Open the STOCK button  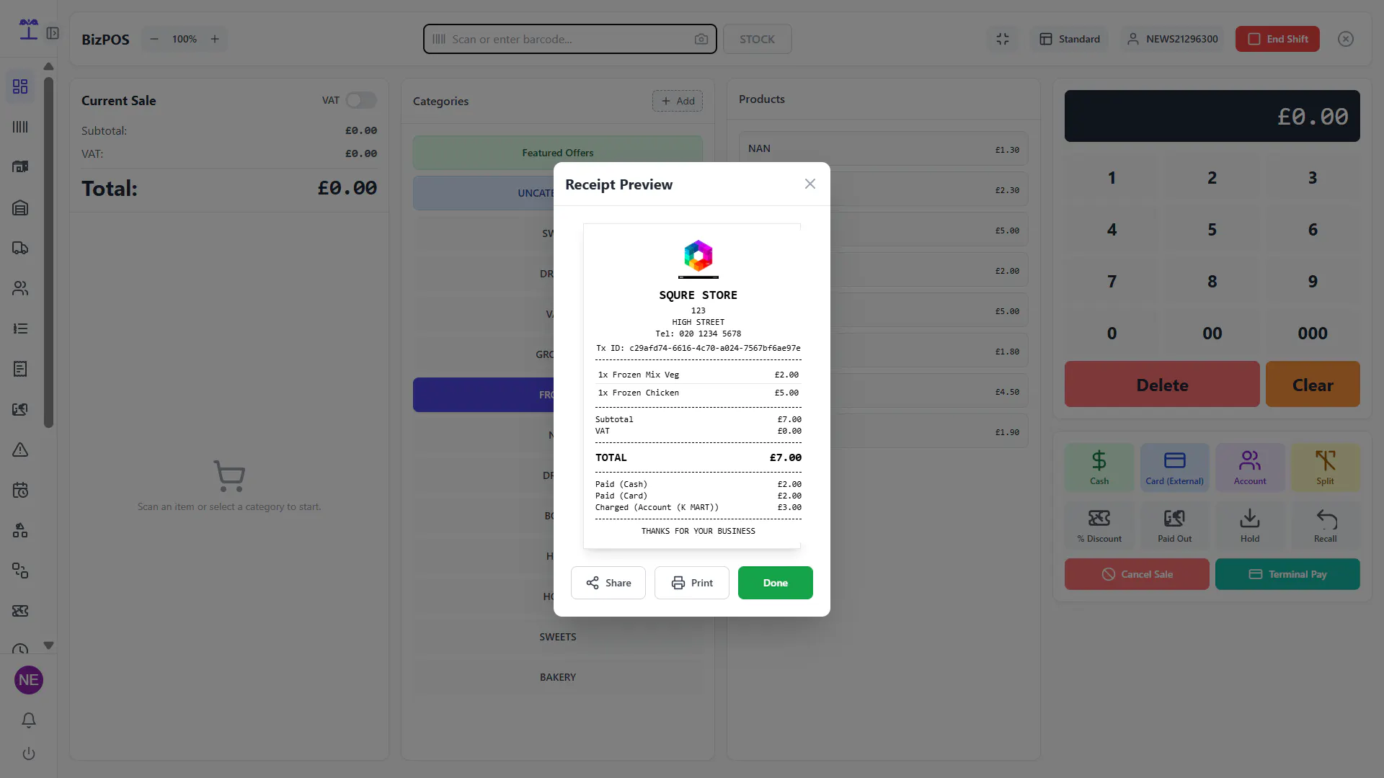point(757,39)
